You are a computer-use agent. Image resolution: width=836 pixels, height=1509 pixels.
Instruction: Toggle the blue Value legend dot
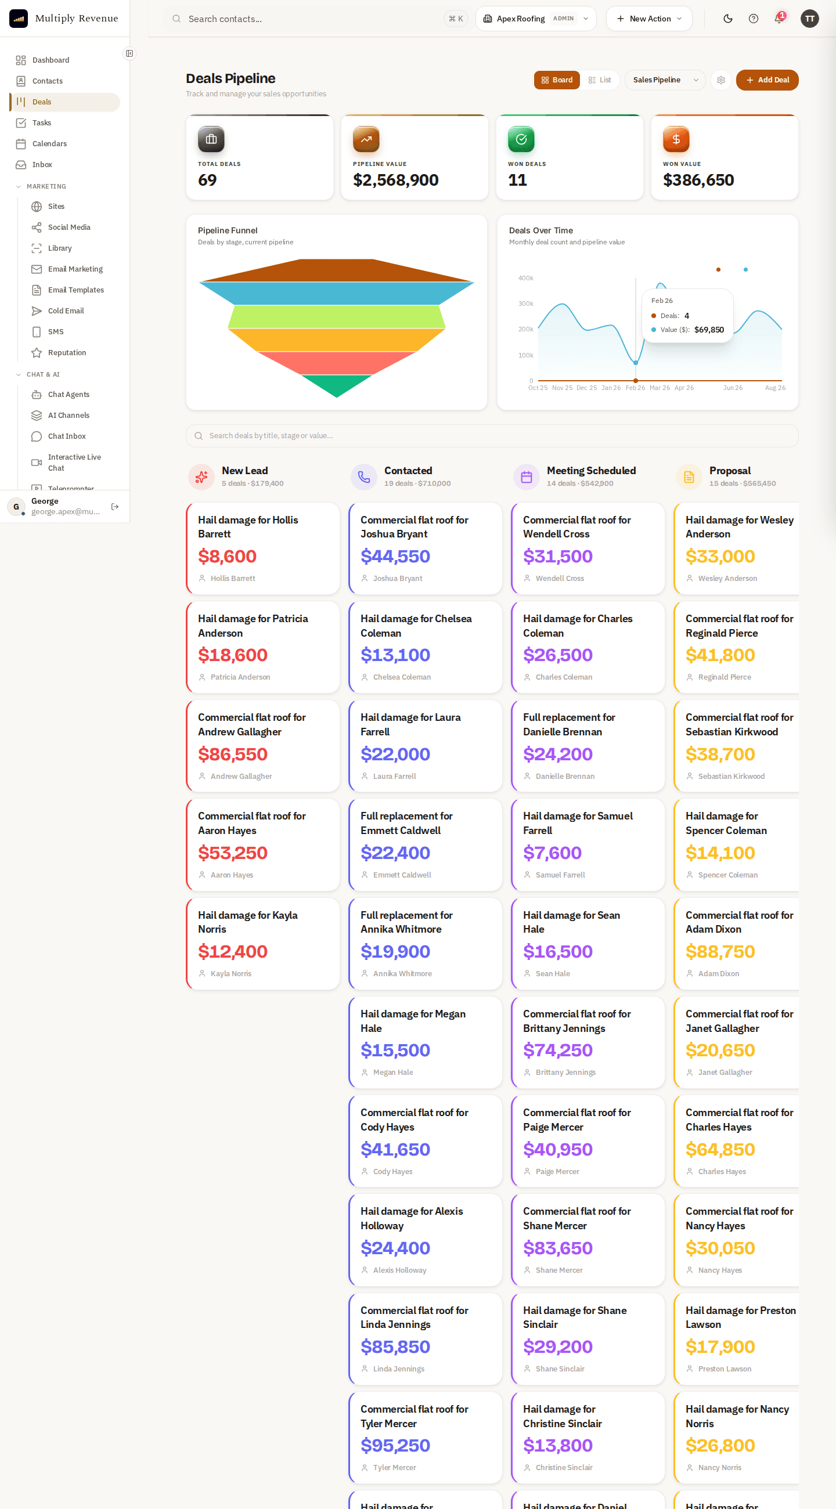tap(745, 269)
